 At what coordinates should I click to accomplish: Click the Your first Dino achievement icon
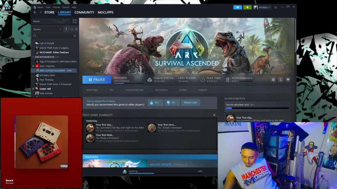point(152,128)
